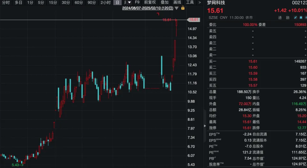Open the period dropdown arrow next to 日

point(129,3)
